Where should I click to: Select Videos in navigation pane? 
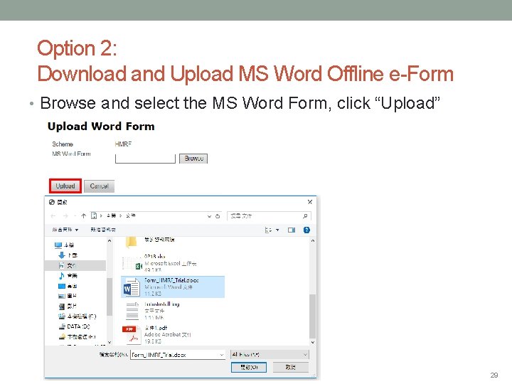pyautogui.click(x=68, y=306)
